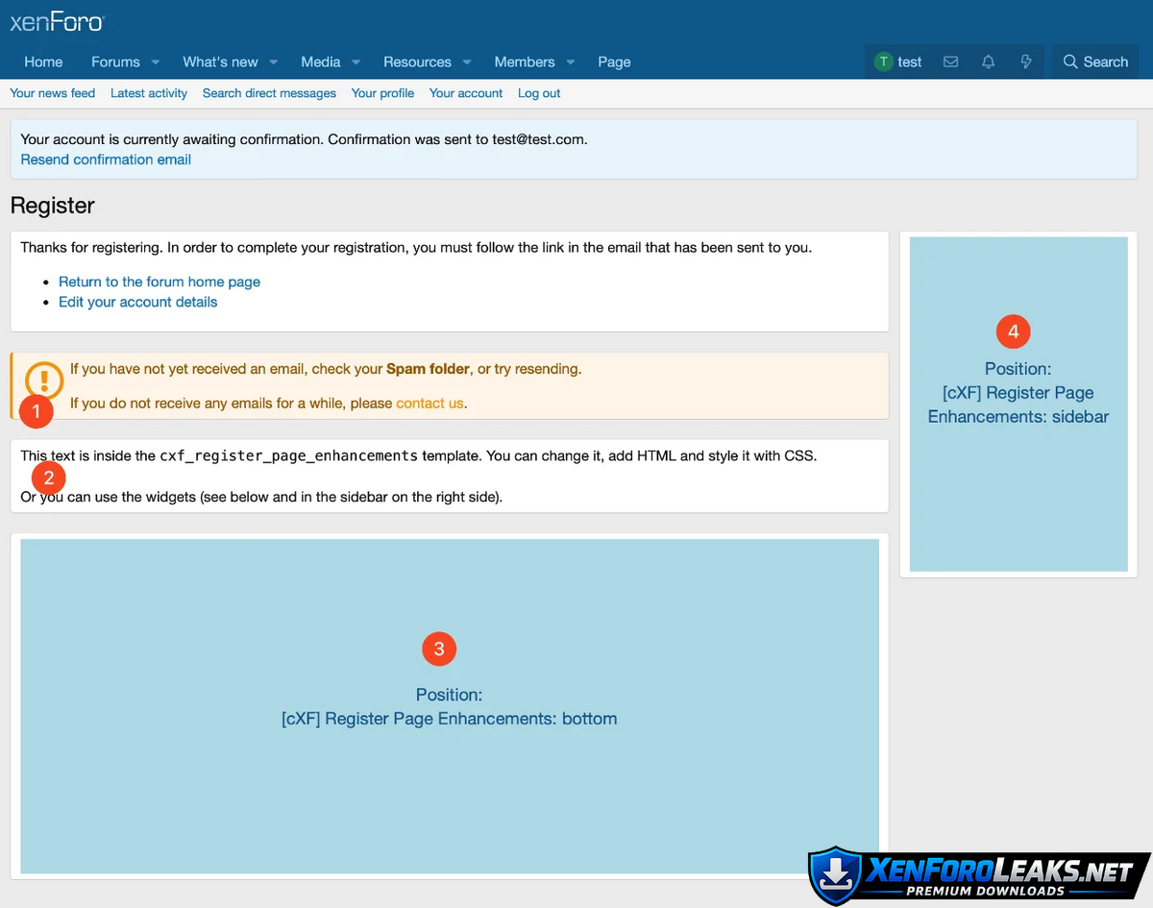Open the Search button
Viewport: 1153px width, 908px height.
pos(1095,61)
